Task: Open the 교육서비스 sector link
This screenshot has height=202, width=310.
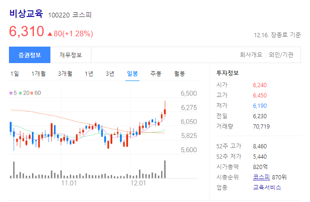Action: pos(267,187)
